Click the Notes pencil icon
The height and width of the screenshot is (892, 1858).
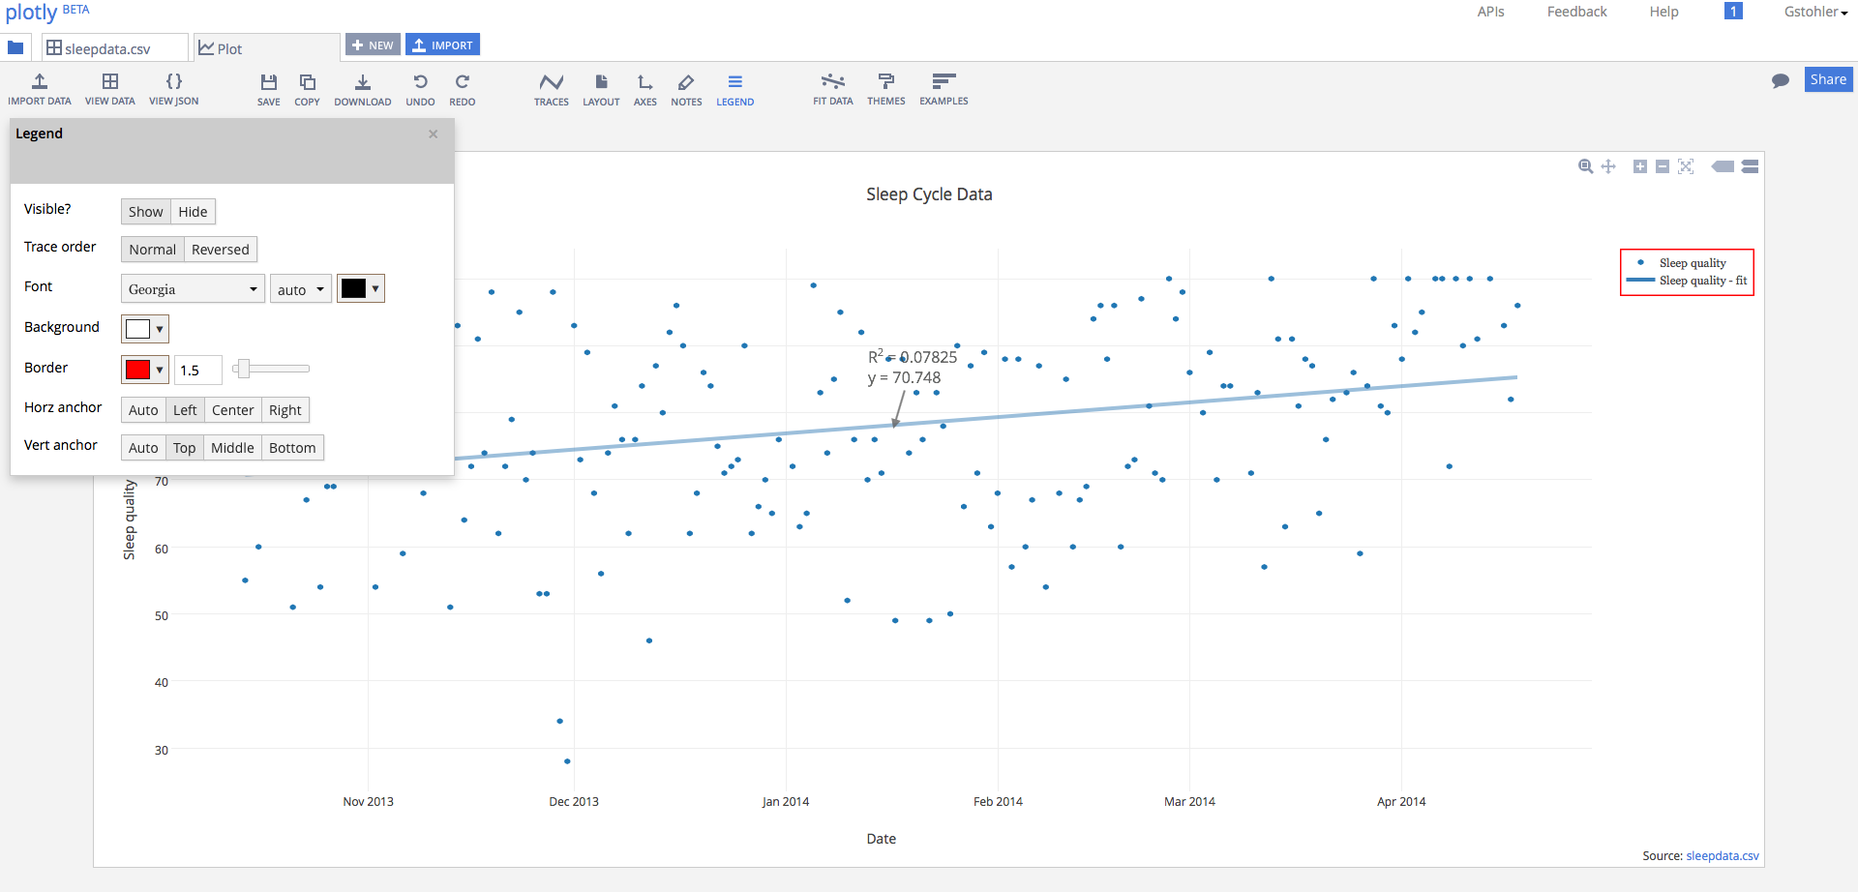pyautogui.click(x=686, y=89)
